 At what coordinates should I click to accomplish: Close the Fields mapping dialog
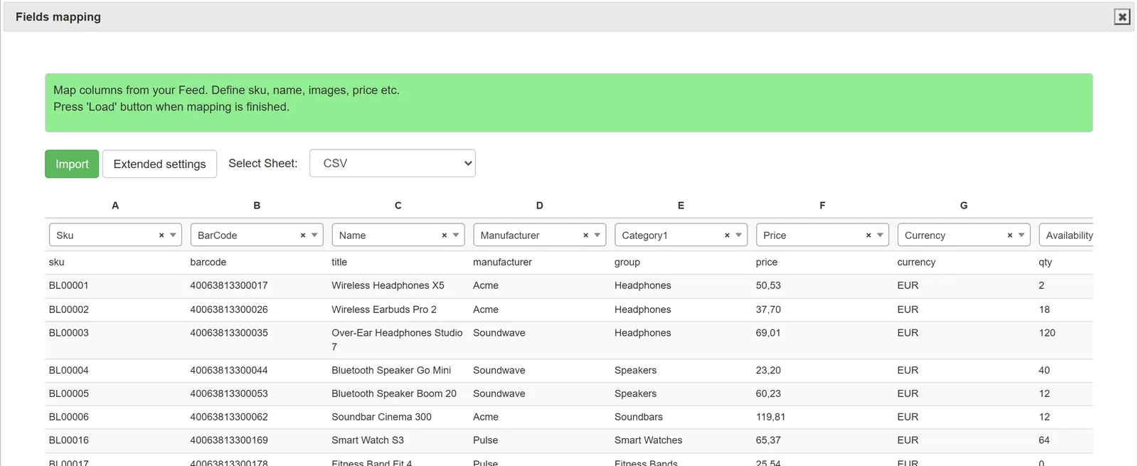click(x=1122, y=17)
